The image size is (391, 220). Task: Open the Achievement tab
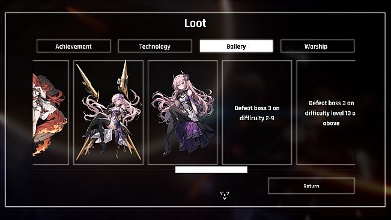tap(73, 46)
